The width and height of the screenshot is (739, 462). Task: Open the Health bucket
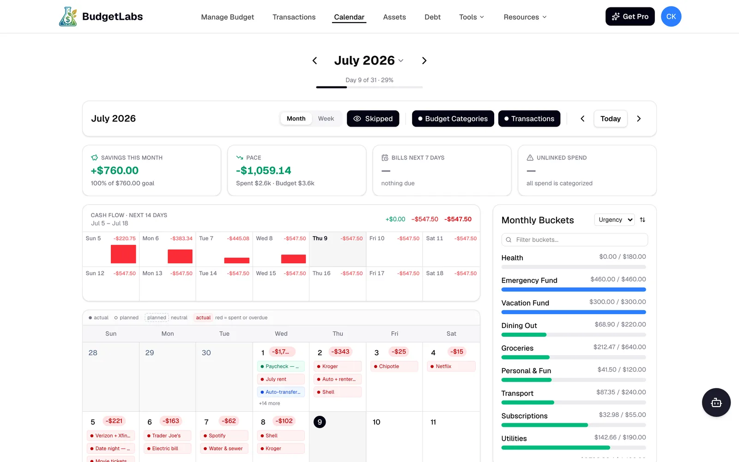(574, 262)
